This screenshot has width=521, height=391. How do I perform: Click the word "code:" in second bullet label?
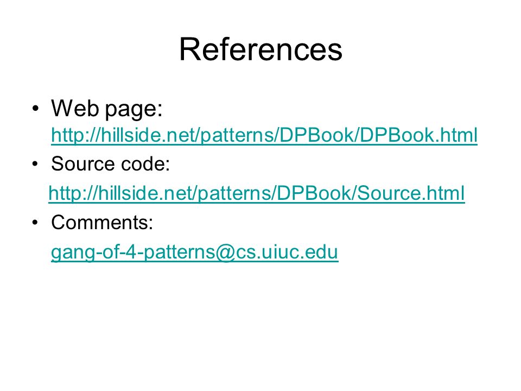(145, 163)
